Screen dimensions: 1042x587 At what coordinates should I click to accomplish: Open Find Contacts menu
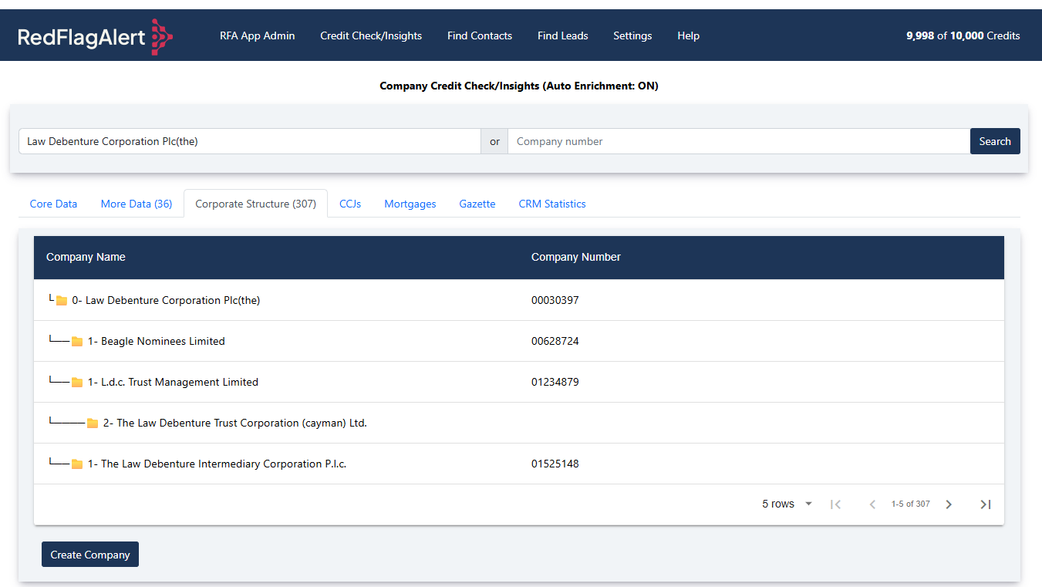(480, 35)
